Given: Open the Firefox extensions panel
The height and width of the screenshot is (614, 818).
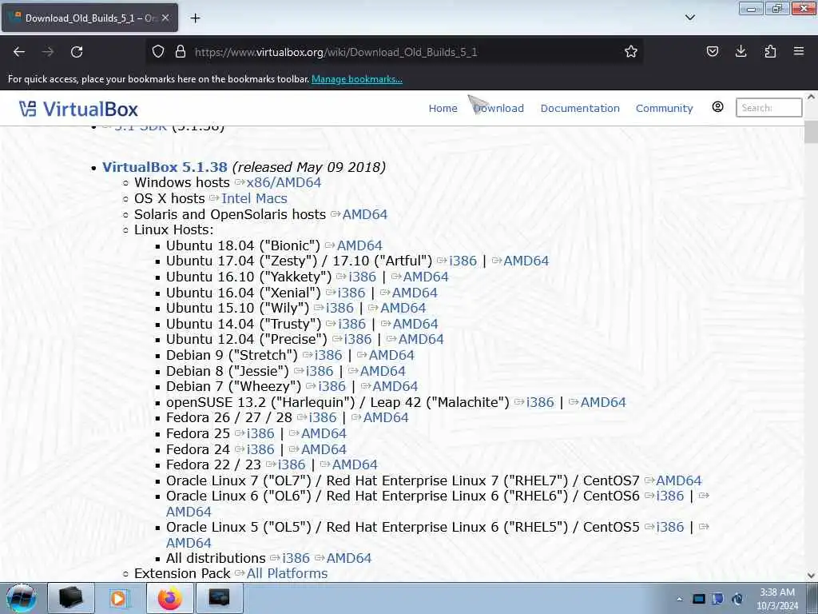Looking at the screenshot, I should click(770, 52).
